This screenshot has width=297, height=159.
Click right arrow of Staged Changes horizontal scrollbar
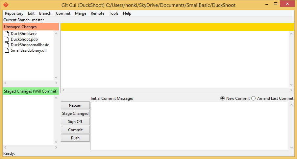pos(56,147)
